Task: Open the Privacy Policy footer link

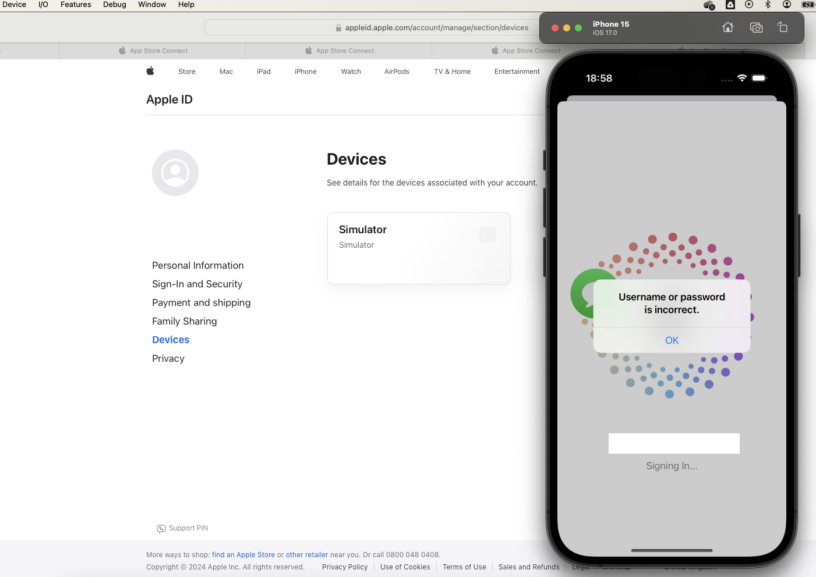Action: [345, 567]
